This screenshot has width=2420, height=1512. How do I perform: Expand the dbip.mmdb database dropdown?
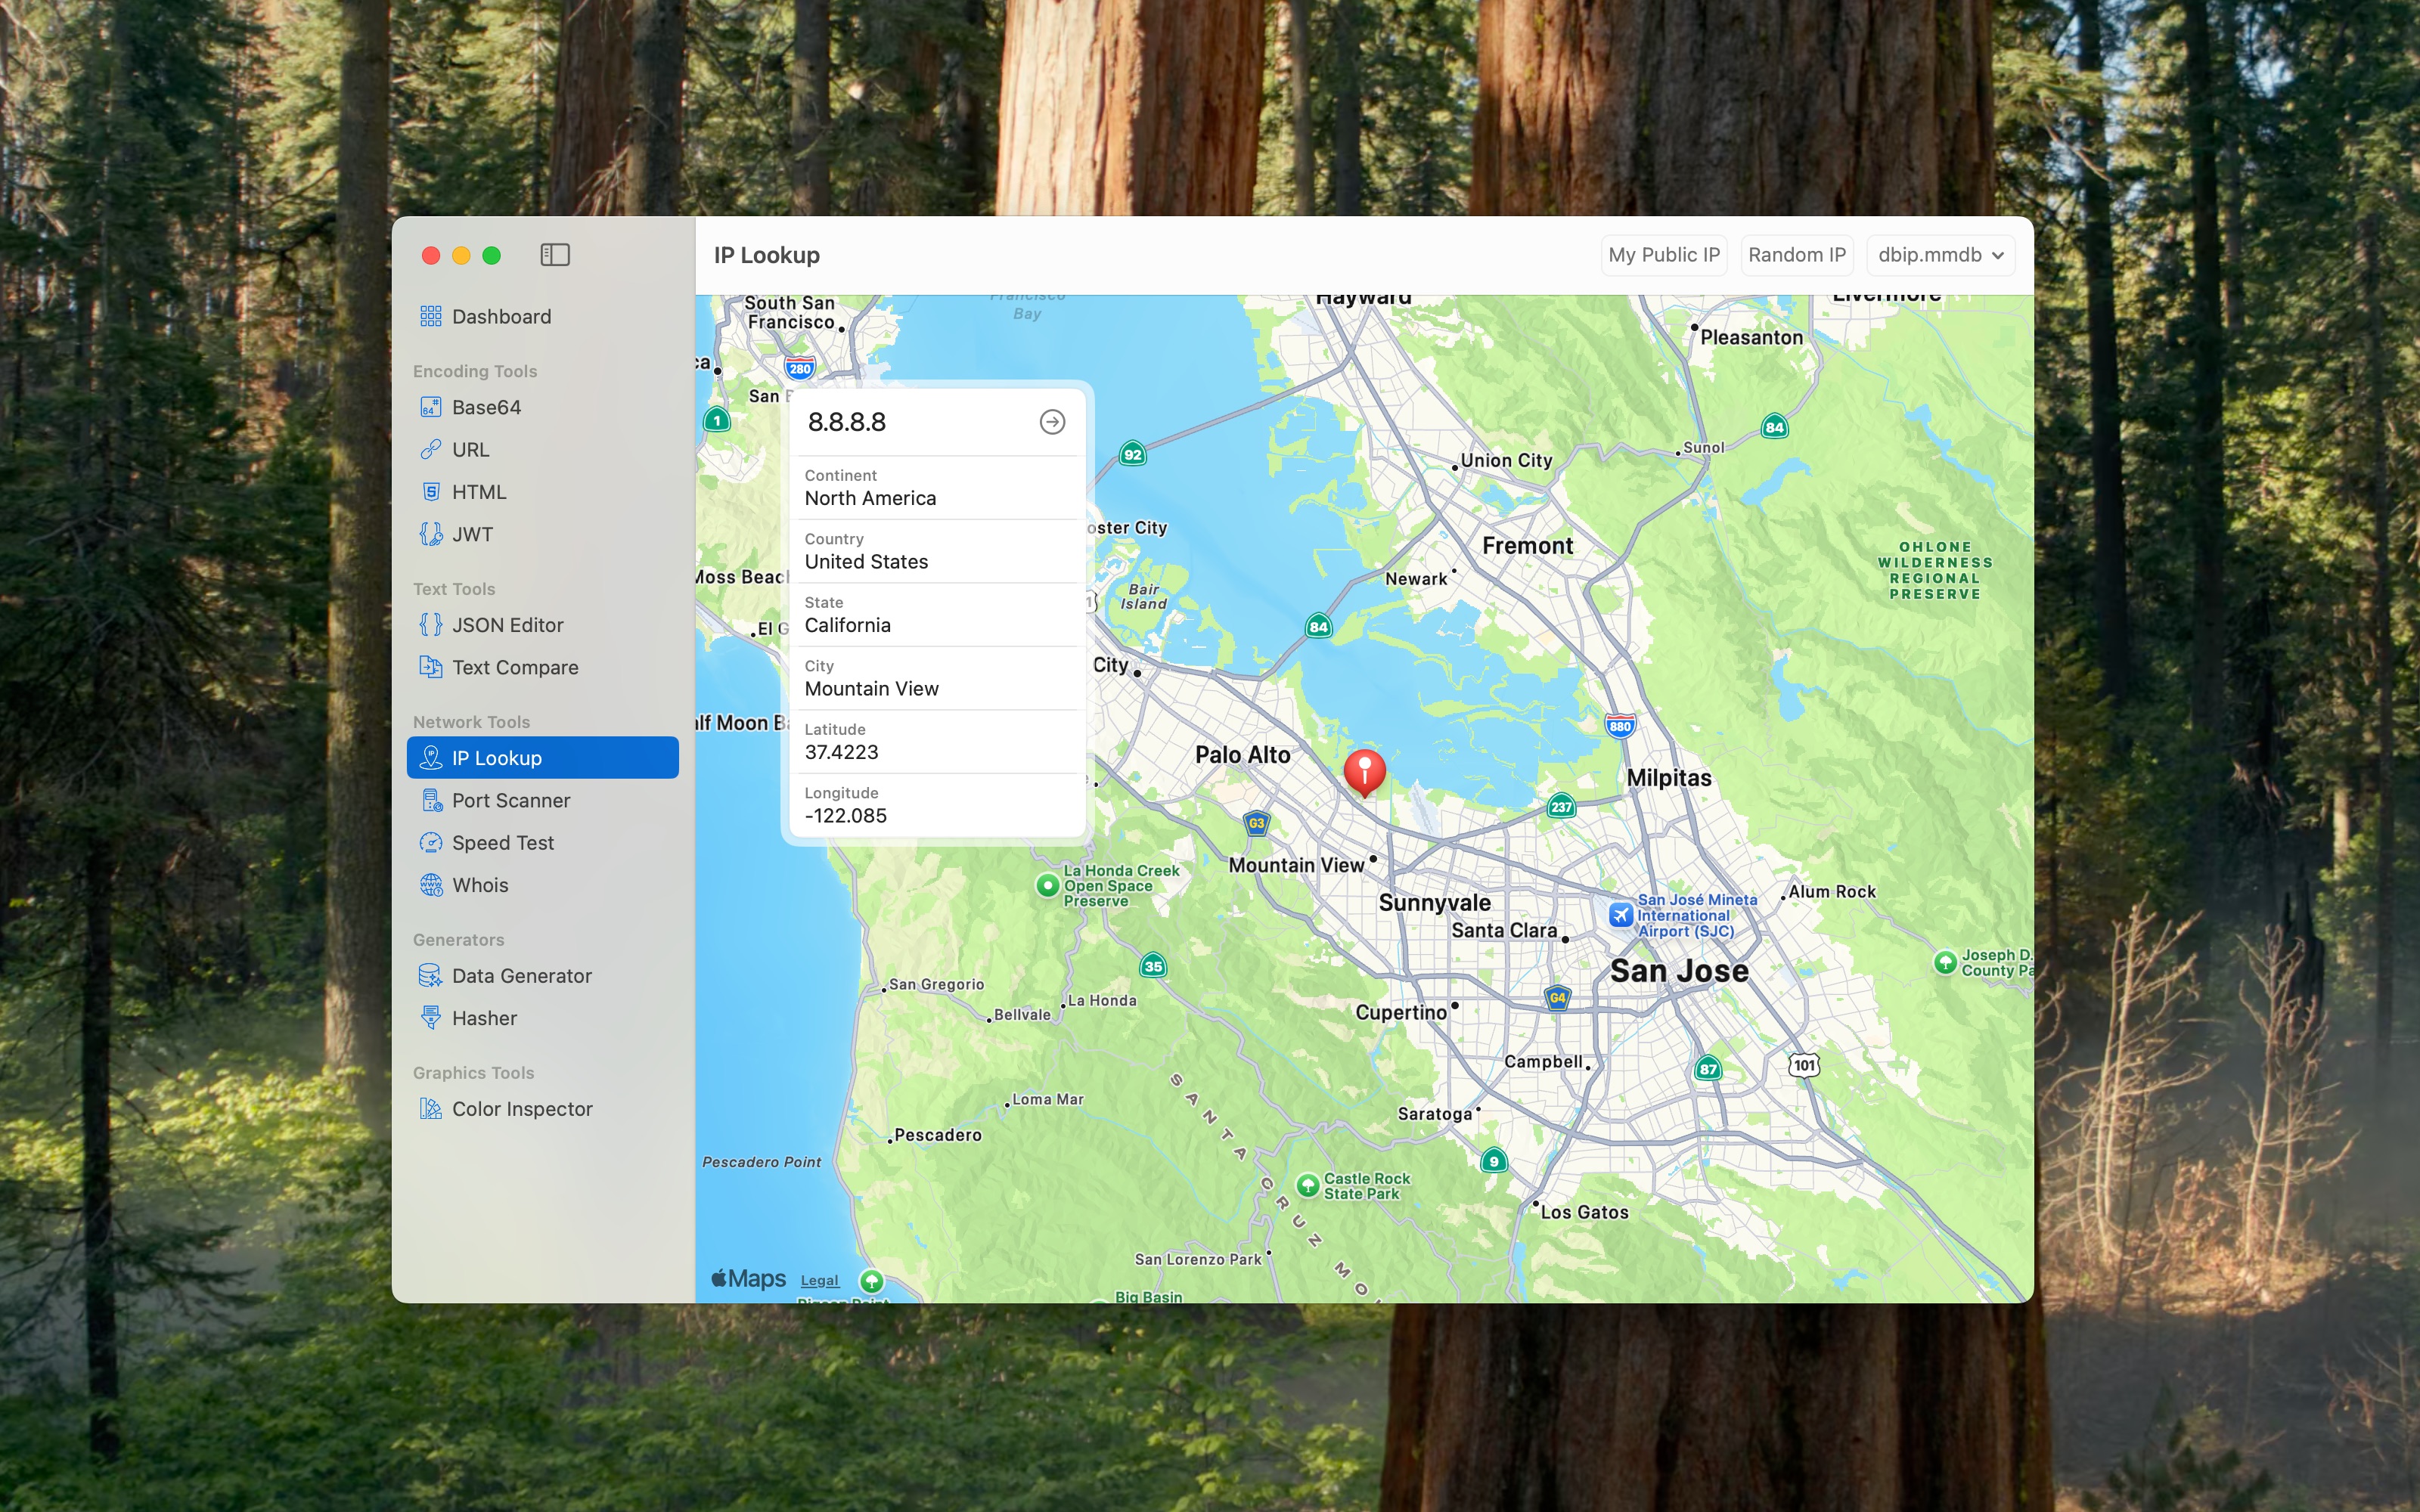[1939, 255]
